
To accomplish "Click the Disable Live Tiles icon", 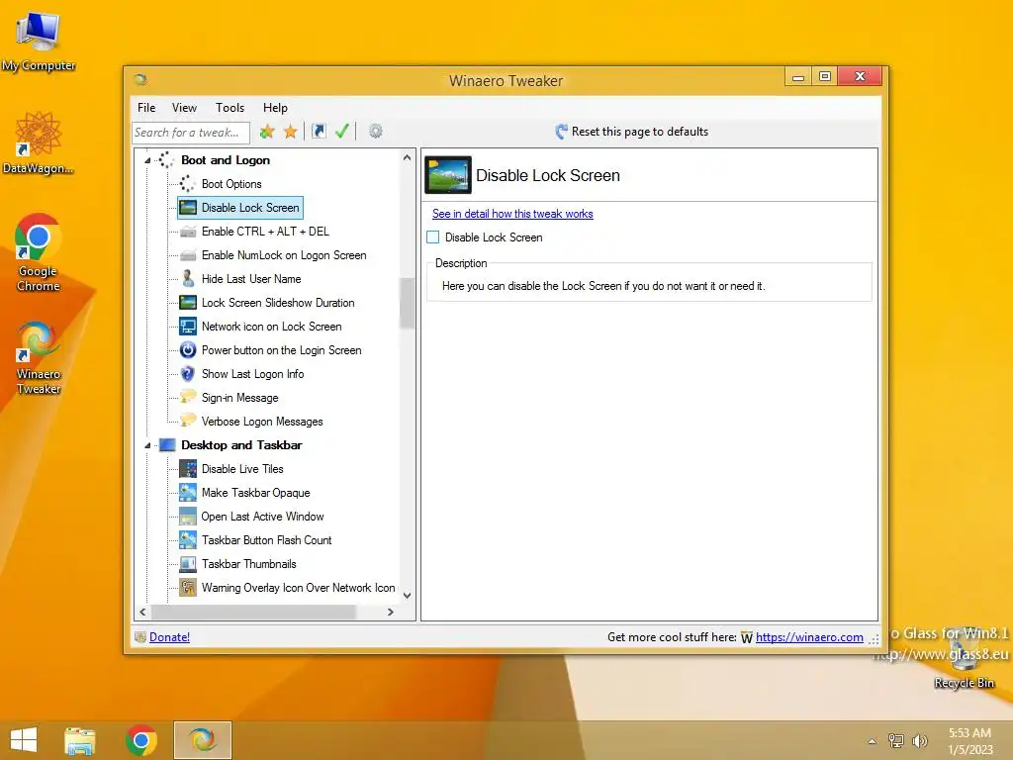I will tap(188, 468).
